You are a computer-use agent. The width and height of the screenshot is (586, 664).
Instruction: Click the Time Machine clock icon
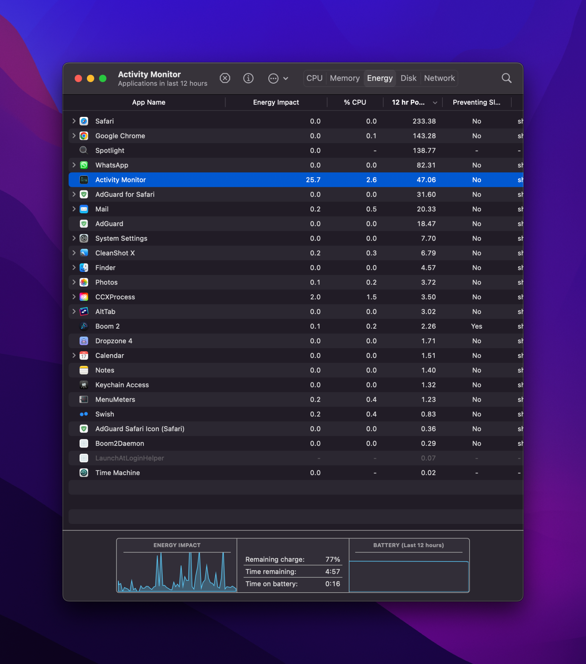[84, 473]
